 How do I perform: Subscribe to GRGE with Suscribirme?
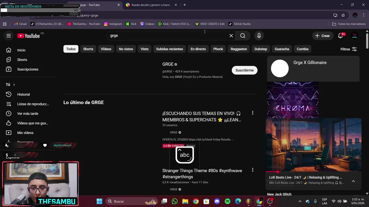pos(244,70)
